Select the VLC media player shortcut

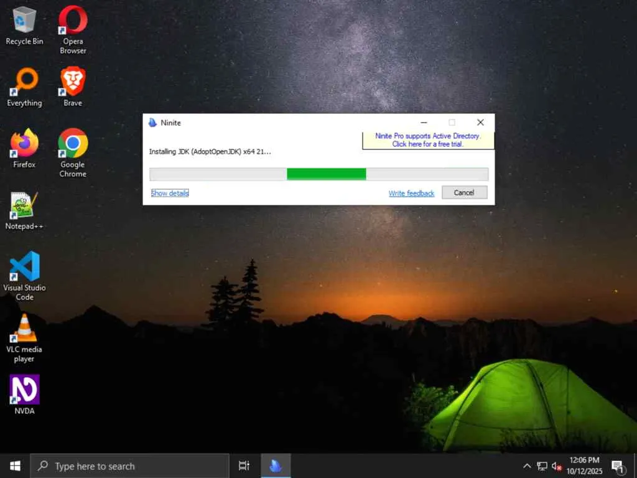click(24, 338)
